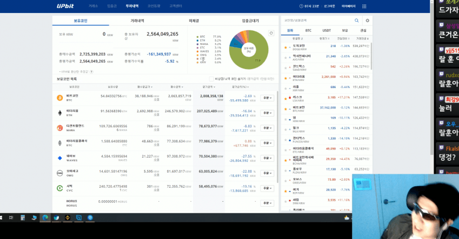Open order dropdown for MANA row
Viewport: 459px width, 239px height.
[x=267, y=128]
